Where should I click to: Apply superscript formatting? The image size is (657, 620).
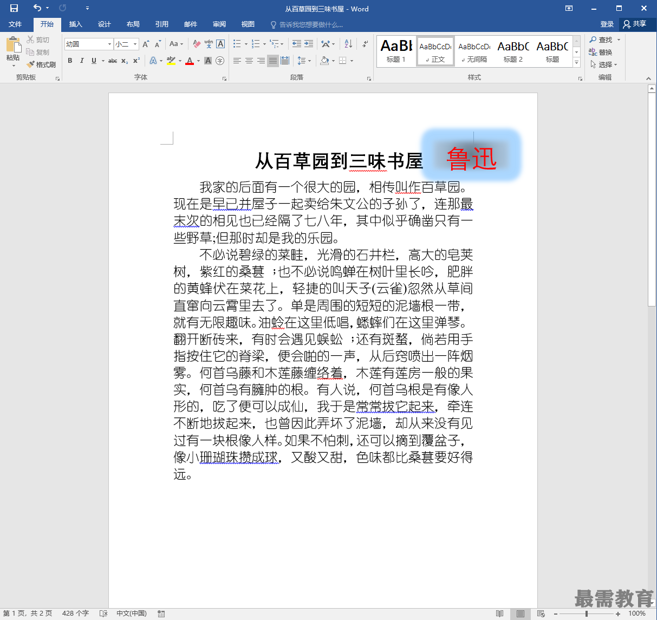[x=136, y=61]
